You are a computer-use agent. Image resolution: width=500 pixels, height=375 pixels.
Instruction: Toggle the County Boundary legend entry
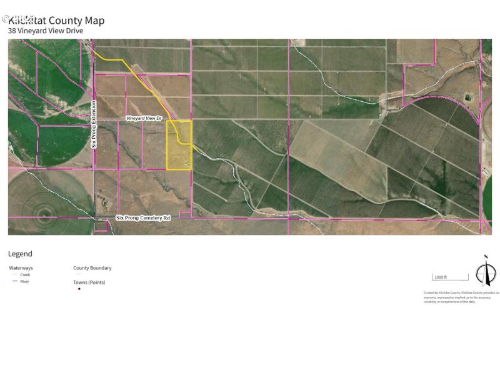[x=91, y=267]
